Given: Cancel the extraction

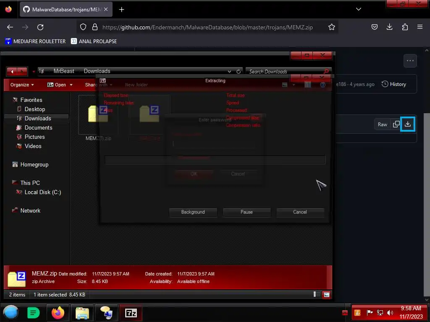Looking at the screenshot, I should (x=300, y=212).
